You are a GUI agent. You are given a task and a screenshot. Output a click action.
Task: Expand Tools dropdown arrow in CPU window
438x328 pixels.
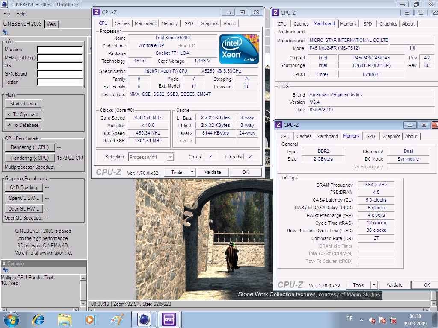(x=192, y=172)
